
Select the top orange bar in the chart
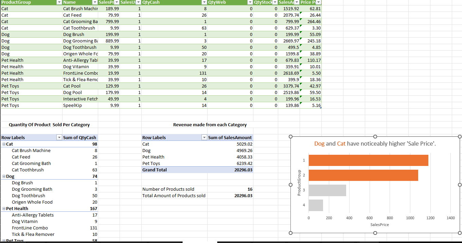369,160
